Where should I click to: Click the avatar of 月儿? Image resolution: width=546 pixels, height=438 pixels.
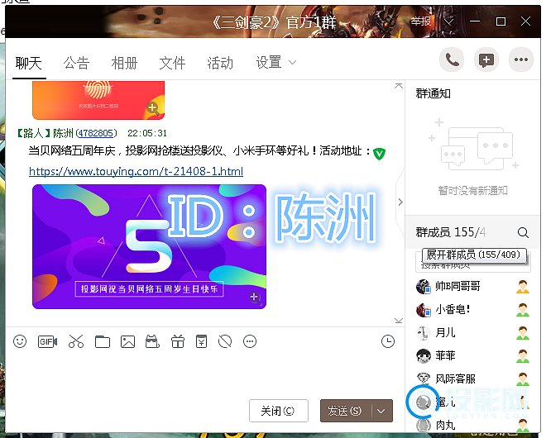(424, 332)
